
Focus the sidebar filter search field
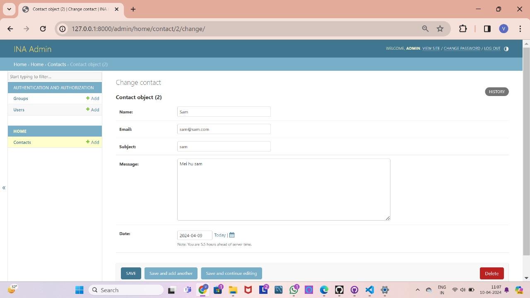tap(55, 77)
